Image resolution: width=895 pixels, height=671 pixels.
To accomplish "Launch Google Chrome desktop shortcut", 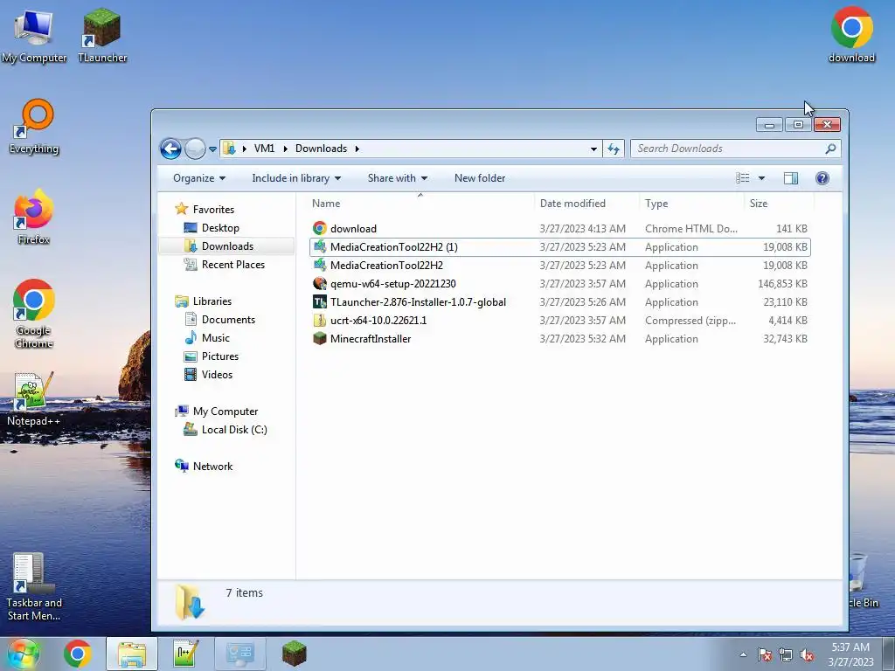I will click(x=34, y=314).
